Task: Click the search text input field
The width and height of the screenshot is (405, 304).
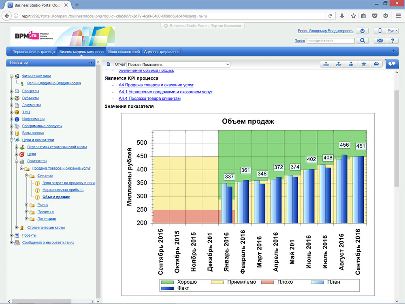Action: tap(330, 41)
